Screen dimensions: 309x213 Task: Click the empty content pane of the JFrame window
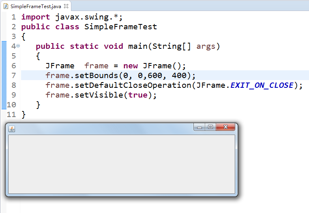click(122, 164)
